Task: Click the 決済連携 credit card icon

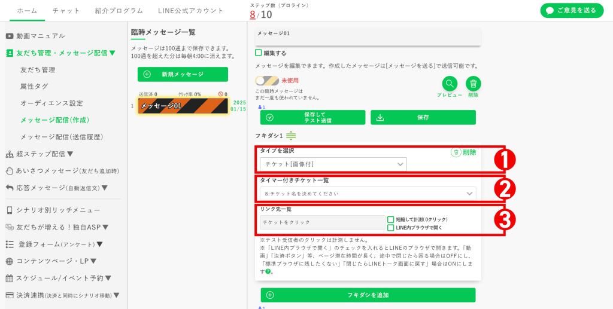Action: click(10, 295)
